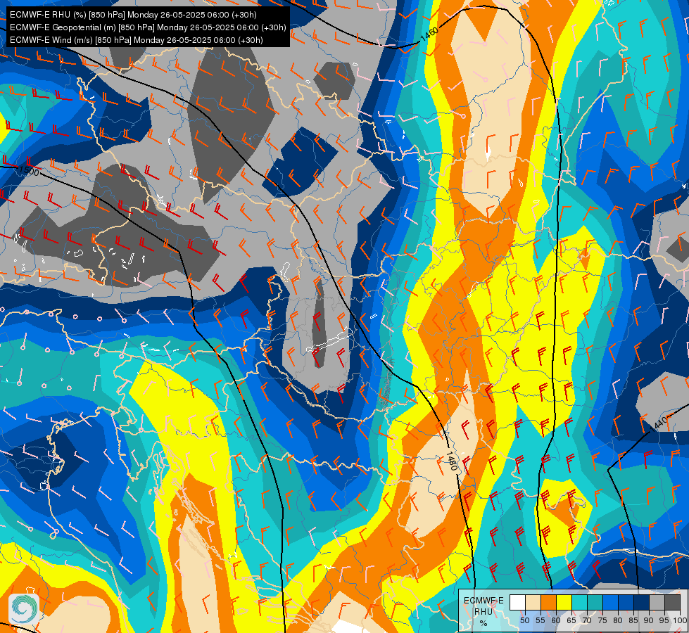
Task: Select the orange 55-60% legend swatch
Action: pyautogui.click(x=548, y=602)
